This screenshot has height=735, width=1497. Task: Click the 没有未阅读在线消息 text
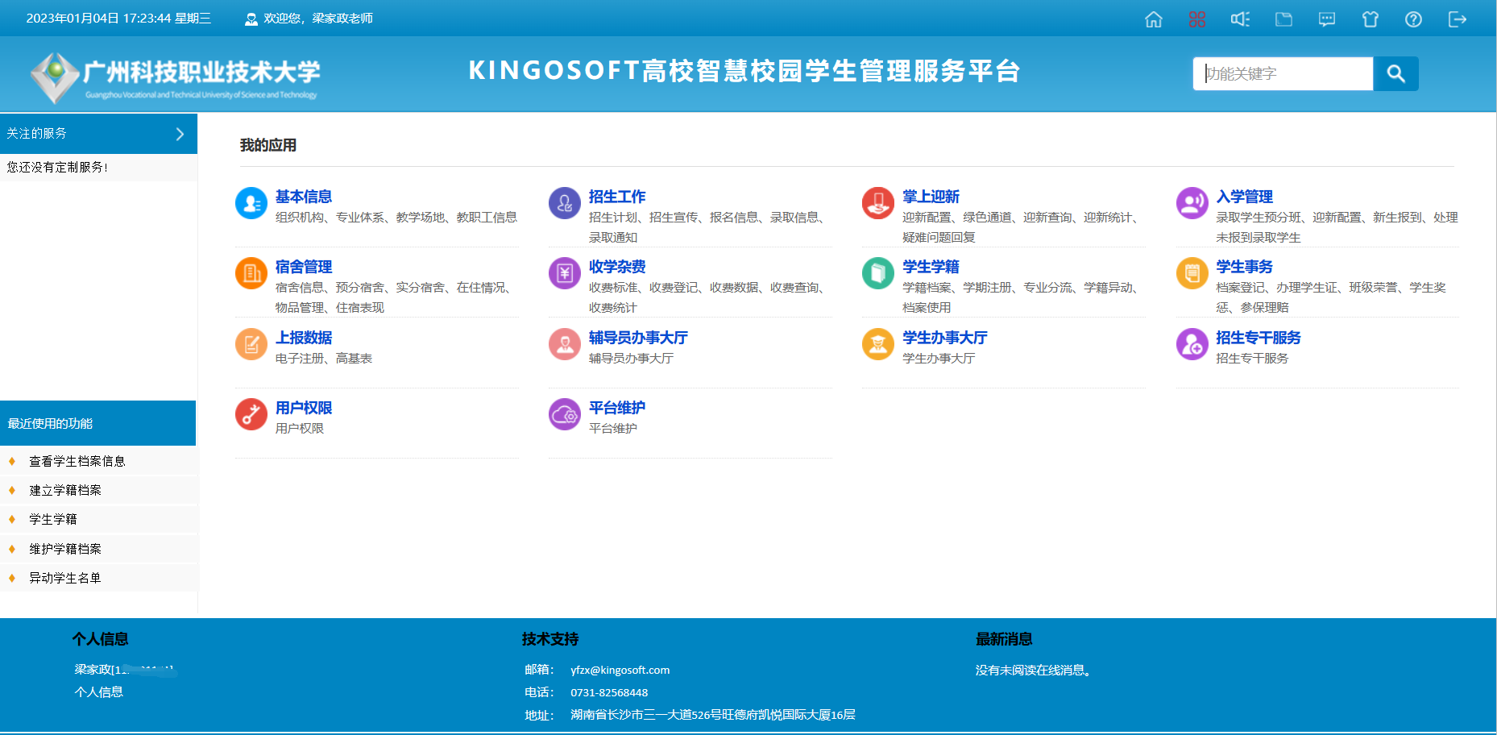tap(1033, 671)
